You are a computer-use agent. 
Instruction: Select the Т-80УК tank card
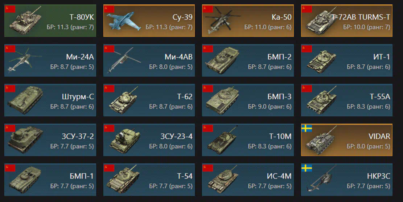tap(50, 21)
